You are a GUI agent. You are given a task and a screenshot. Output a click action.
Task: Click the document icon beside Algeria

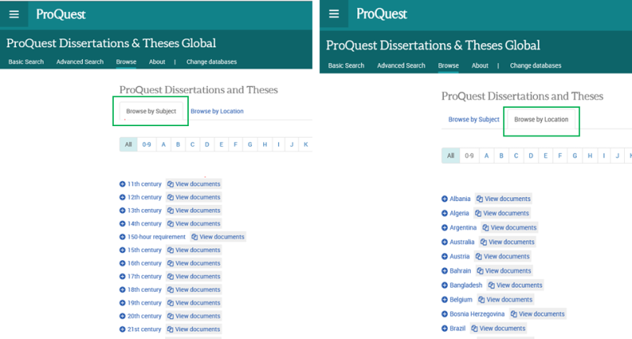click(478, 213)
